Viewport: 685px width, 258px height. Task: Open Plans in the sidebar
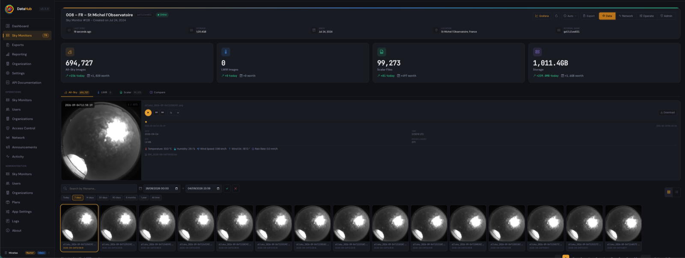27,202
